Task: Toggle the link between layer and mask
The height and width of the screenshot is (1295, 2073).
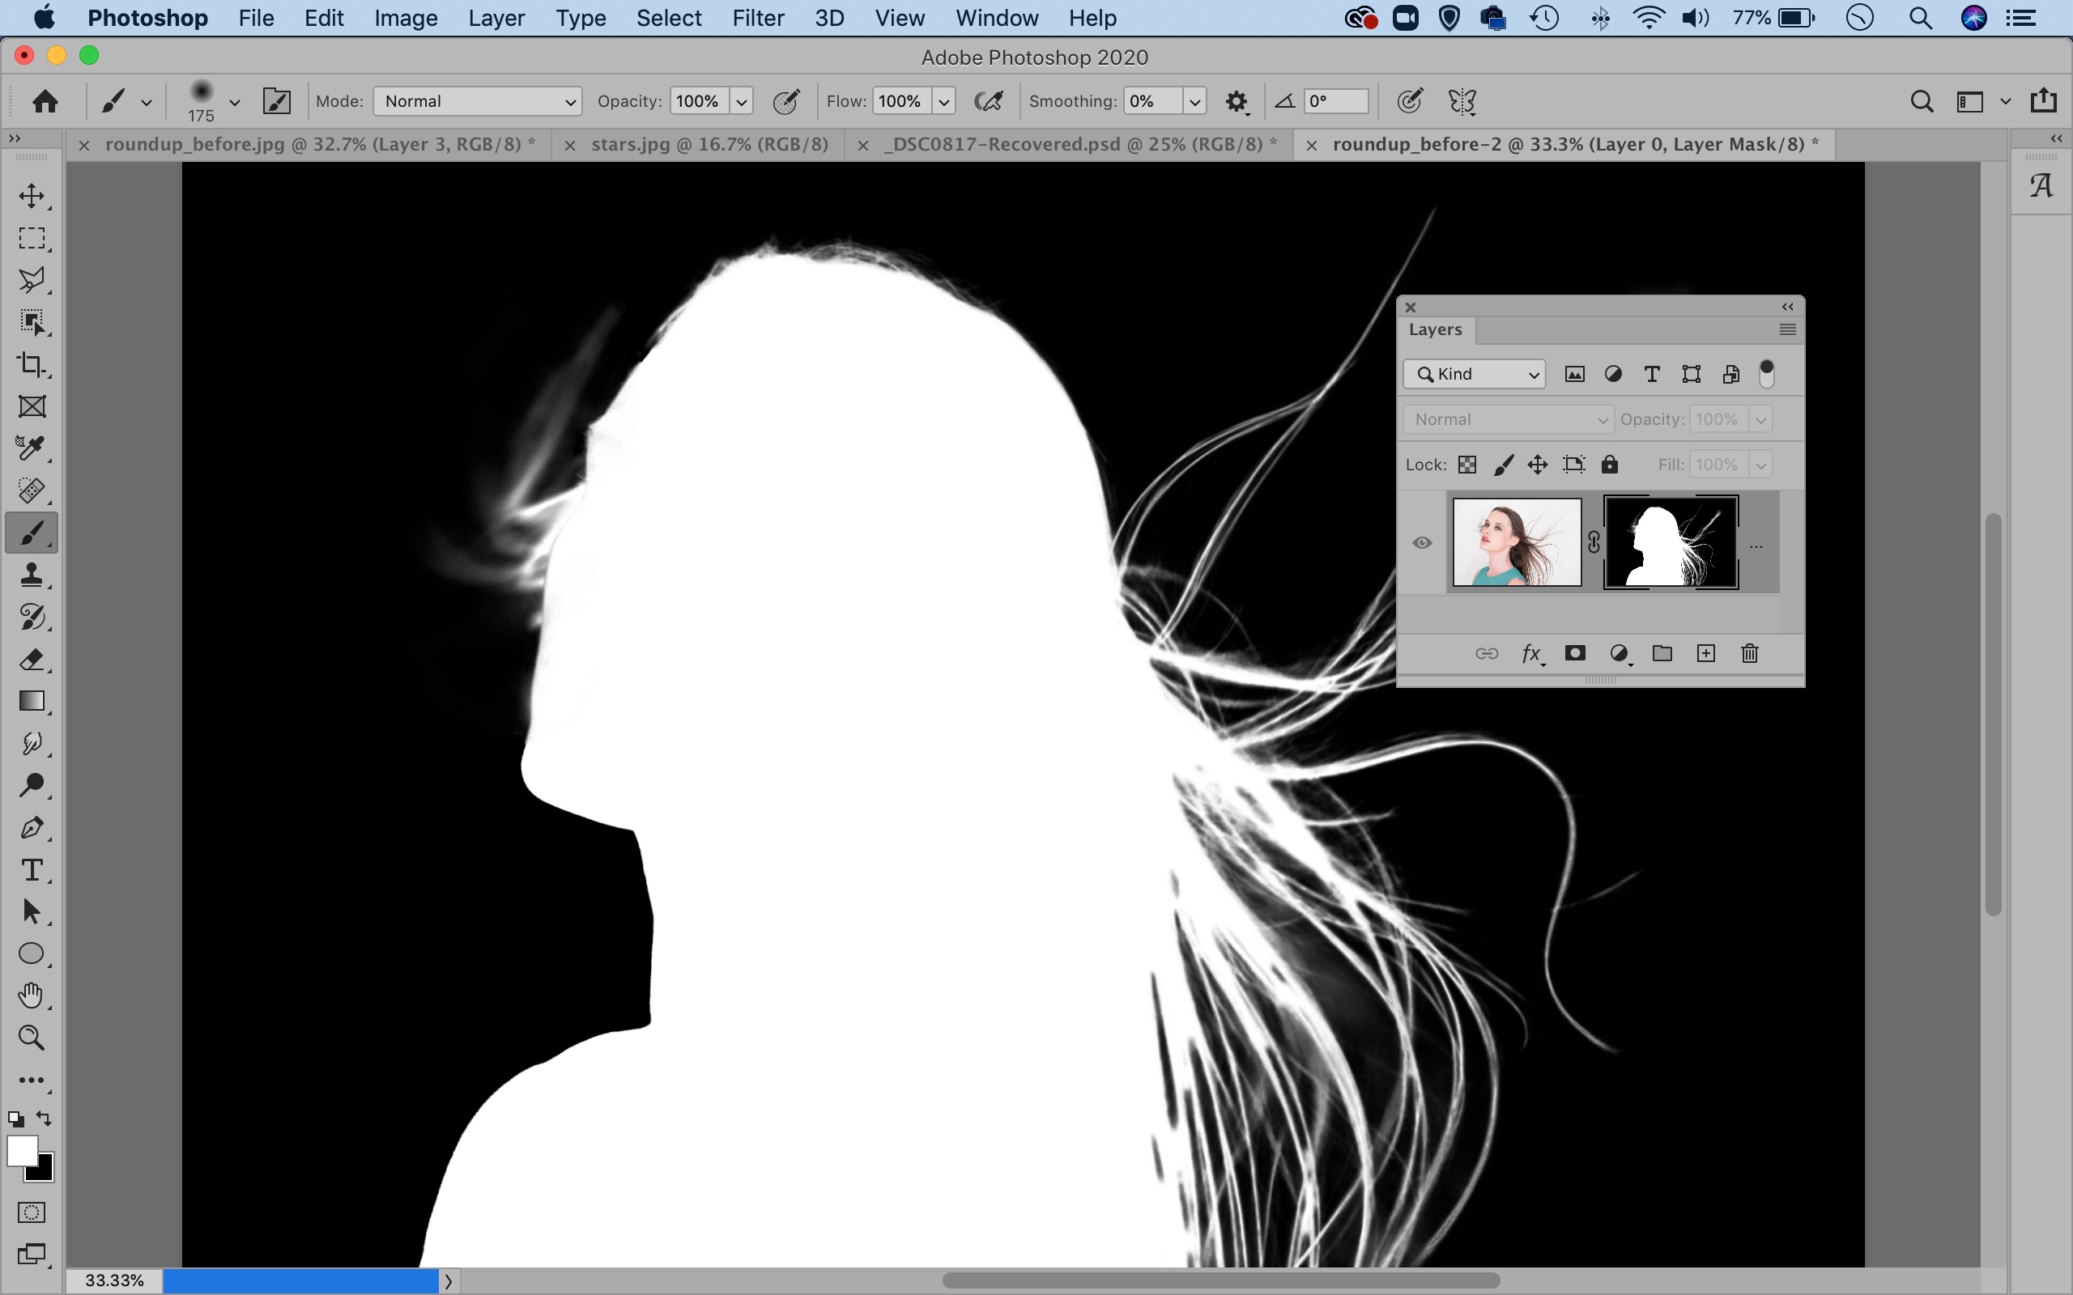Action: 1594,542
